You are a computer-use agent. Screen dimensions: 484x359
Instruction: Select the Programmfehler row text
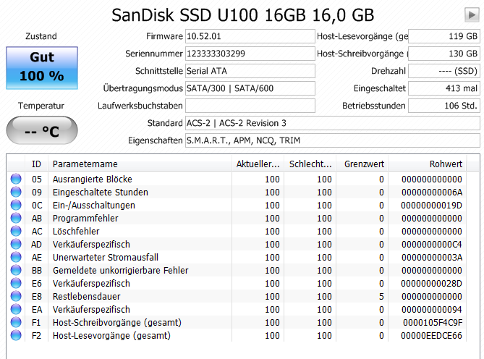tap(85, 218)
